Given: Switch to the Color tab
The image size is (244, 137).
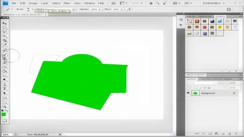Looking at the screenshot, I should (191, 16).
